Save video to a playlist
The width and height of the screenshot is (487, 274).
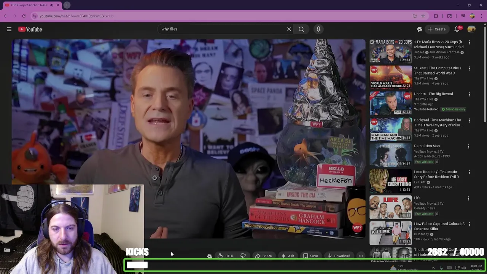310,256
